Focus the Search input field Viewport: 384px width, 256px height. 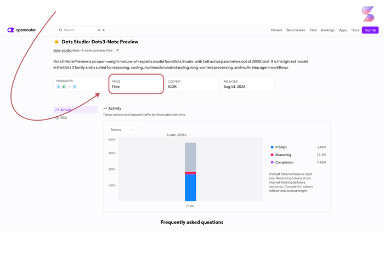[82, 30]
